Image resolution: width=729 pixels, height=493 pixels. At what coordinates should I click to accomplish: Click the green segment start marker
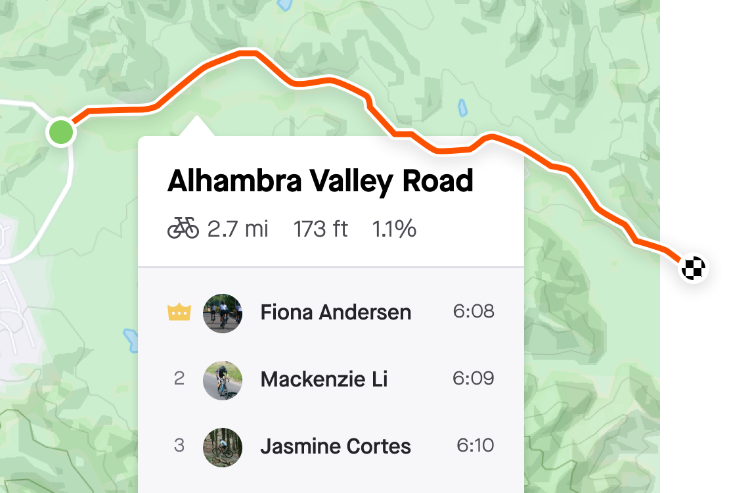61,131
